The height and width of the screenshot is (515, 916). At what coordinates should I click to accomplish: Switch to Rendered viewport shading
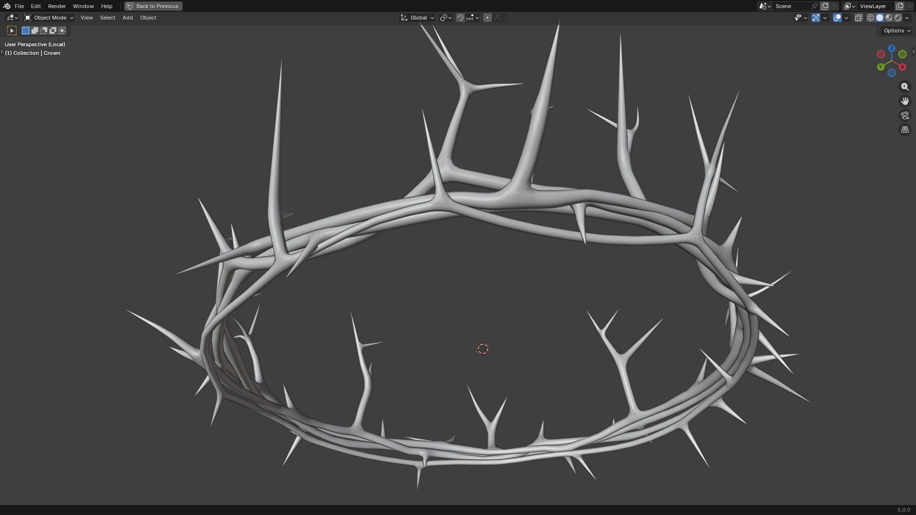pyautogui.click(x=898, y=18)
